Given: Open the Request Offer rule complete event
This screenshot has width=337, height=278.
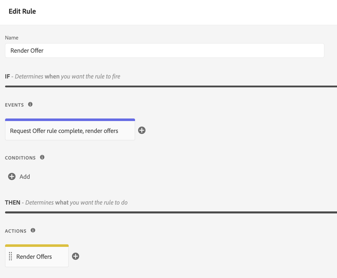Looking at the screenshot, I should point(64,131).
